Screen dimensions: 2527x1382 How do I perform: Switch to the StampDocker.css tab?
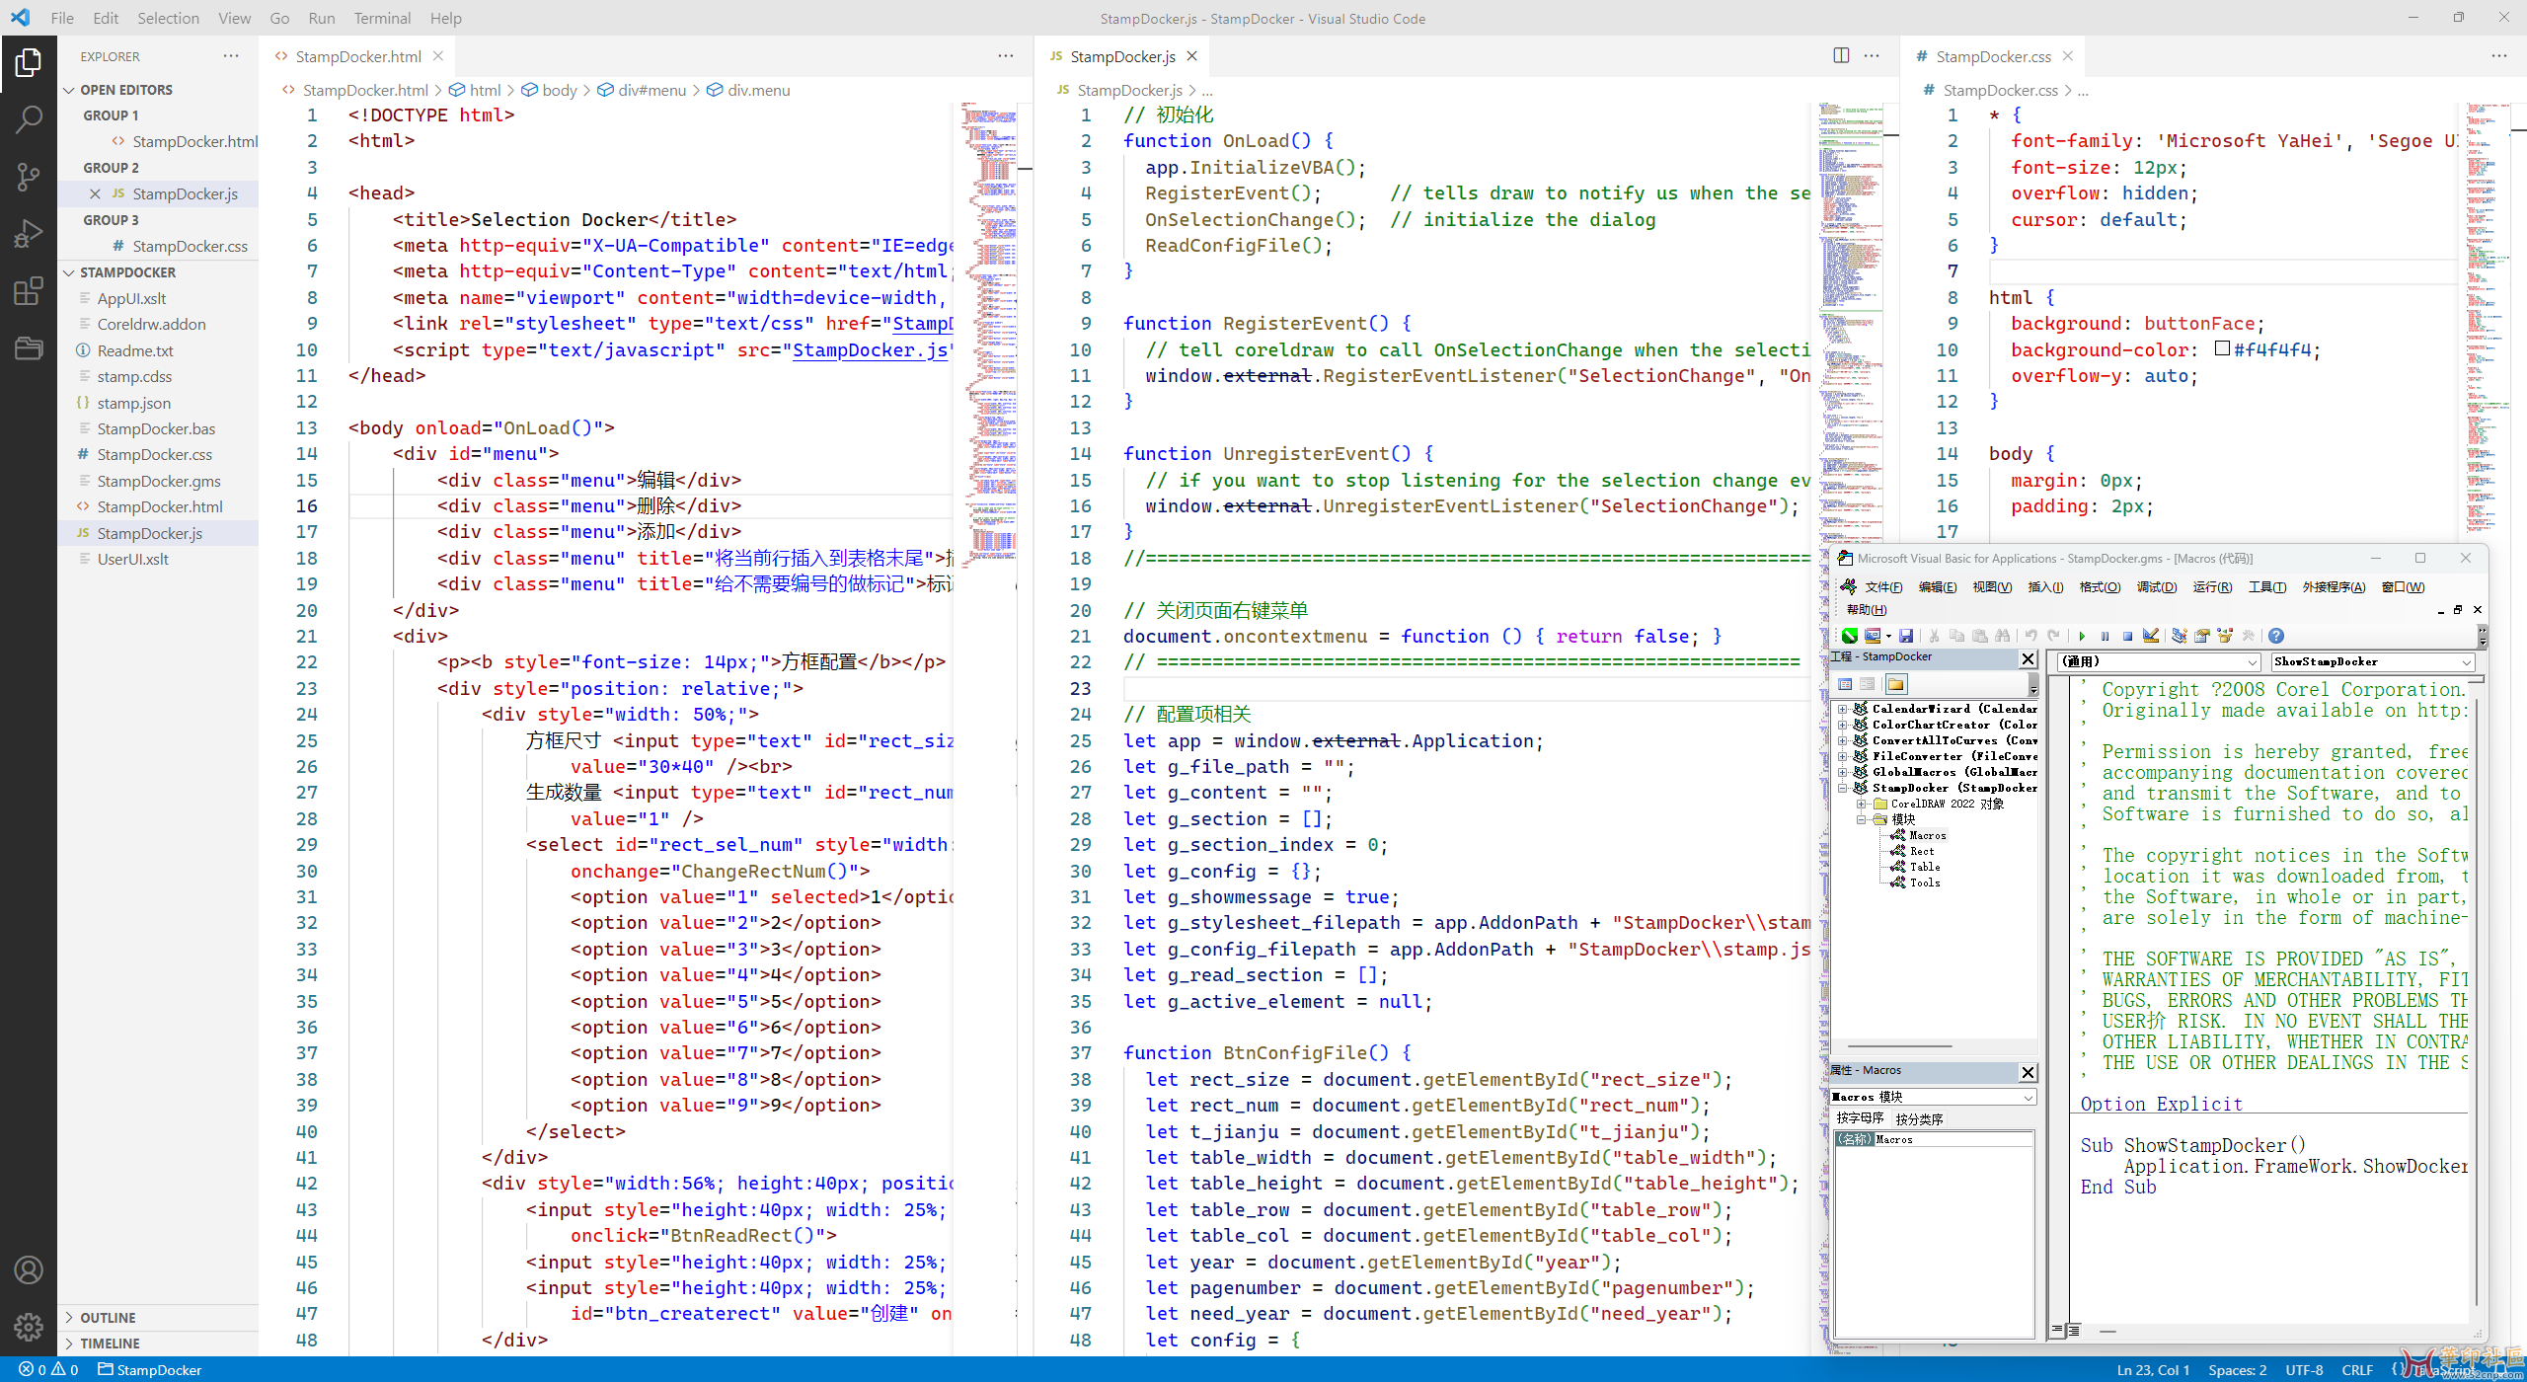(1993, 56)
